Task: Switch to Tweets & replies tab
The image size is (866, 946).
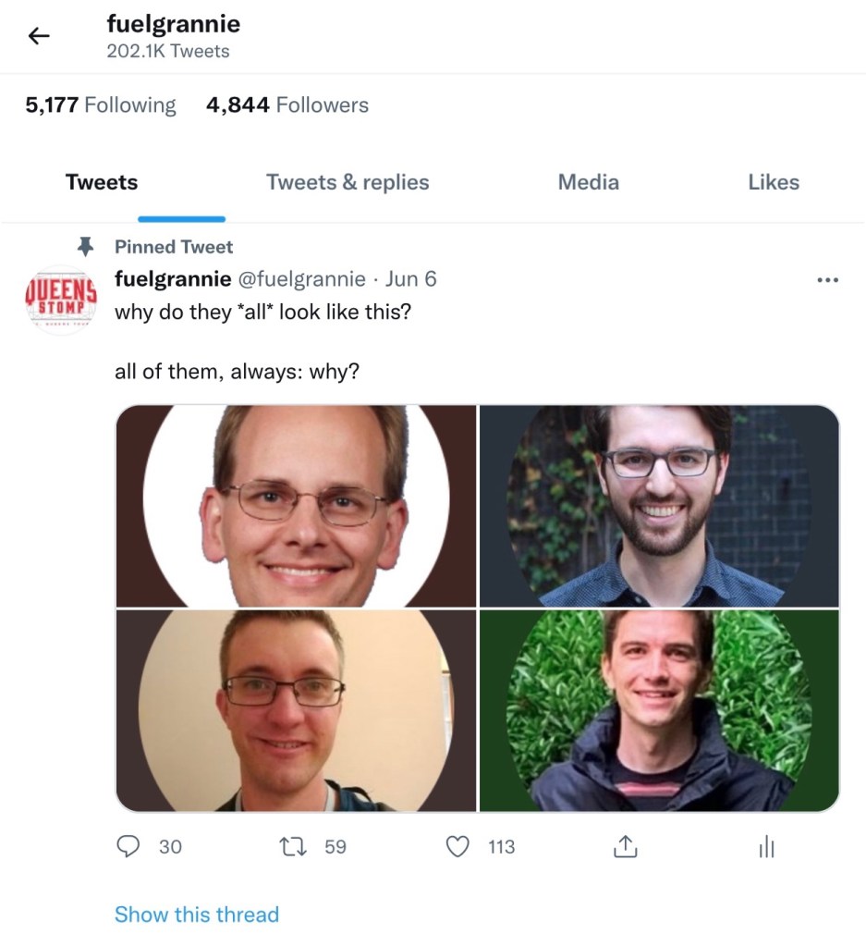Action: [x=348, y=182]
